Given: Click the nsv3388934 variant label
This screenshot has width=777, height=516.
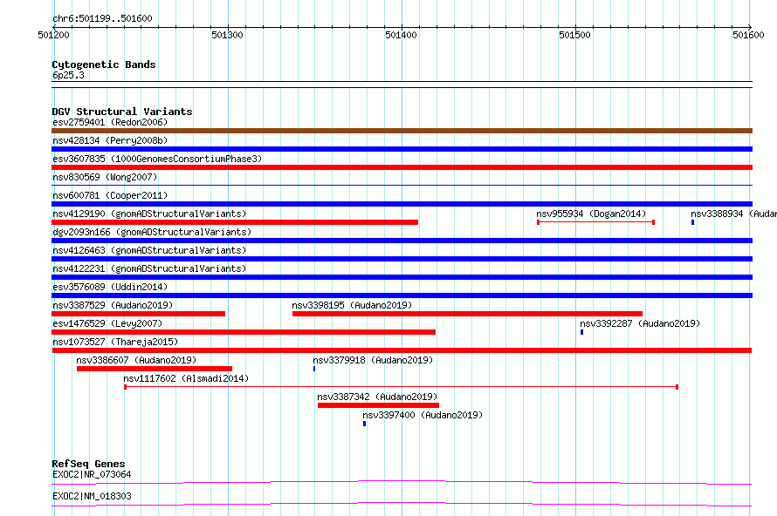Looking at the screenshot, I should point(733,214).
